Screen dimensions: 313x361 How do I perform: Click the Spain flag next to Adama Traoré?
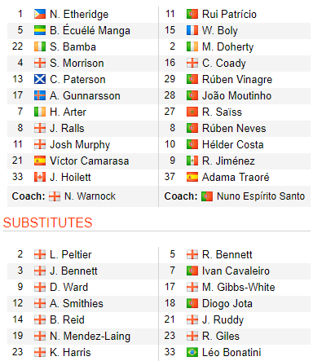[x=192, y=177]
